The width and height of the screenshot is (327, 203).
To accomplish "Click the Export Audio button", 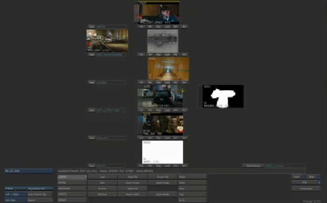I will [x=162, y=194].
